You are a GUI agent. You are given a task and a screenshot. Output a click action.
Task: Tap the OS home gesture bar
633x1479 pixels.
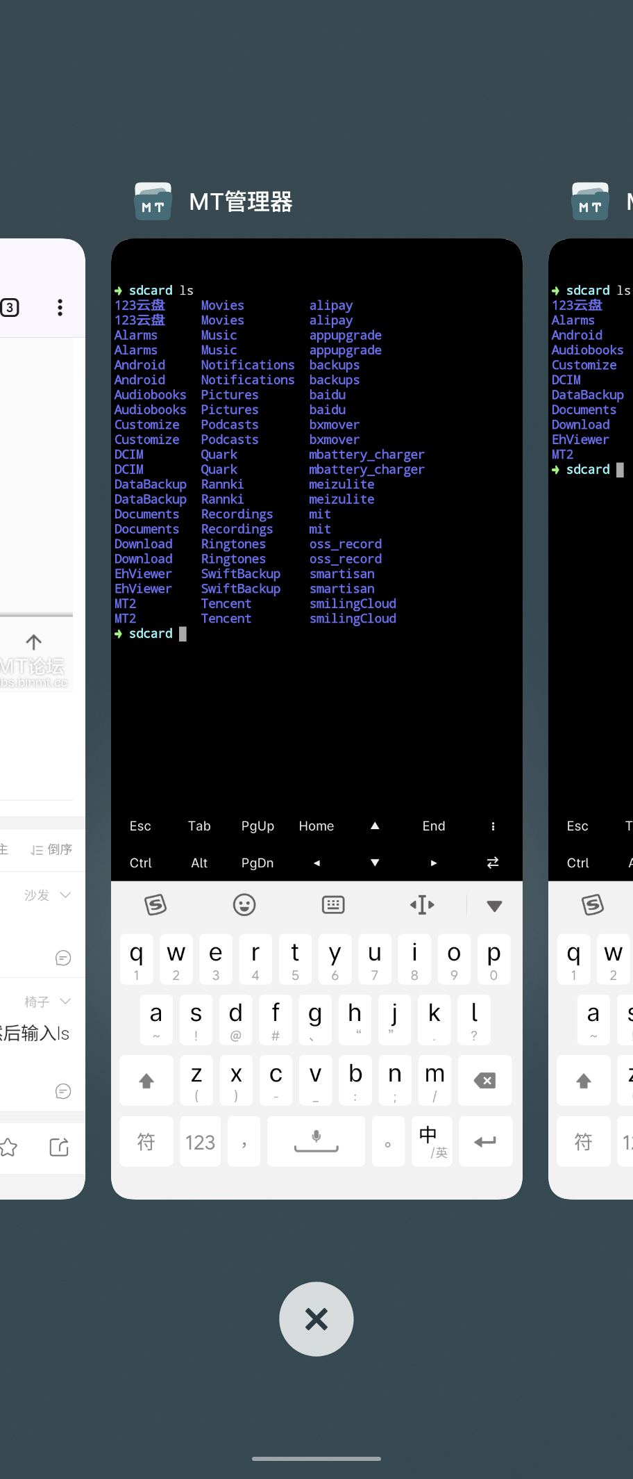316,1459
